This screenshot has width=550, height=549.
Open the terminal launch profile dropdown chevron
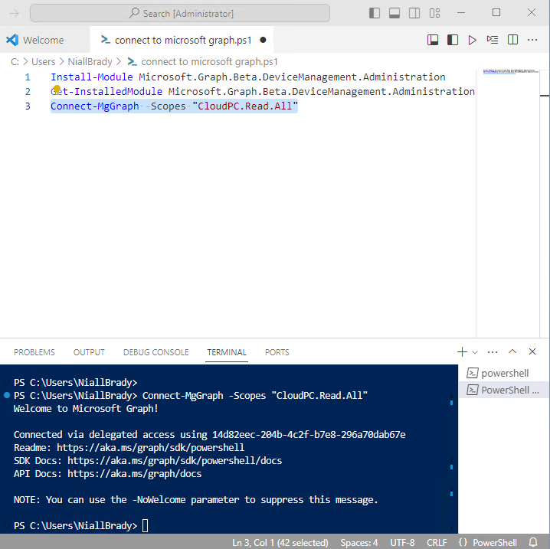click(475, 352)
